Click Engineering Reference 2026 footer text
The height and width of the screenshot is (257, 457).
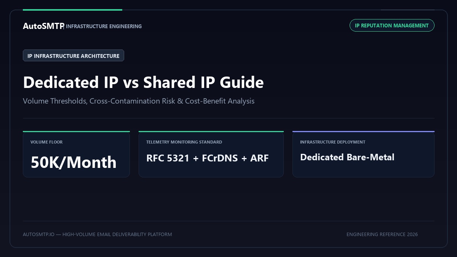pos(382,234)
